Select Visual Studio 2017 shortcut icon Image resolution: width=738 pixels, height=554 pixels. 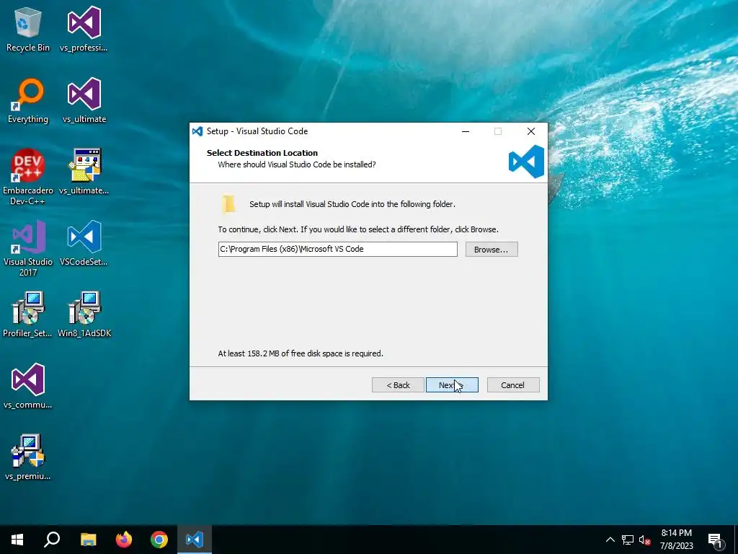[x=28, y=248]
